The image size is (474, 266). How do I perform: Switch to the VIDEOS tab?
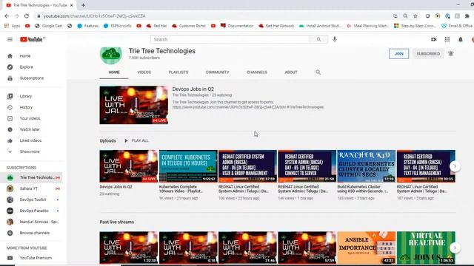pyautogui.click(x=144, y=72)
